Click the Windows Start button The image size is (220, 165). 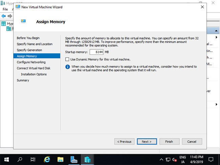click(6, 160)
